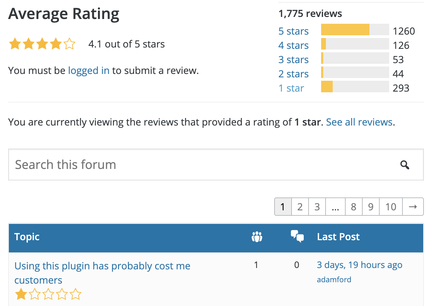This screenshot has width=430, height=306.
Task: Open the "3 days, 19 hours ago" post link
Action: coord(360,265)
